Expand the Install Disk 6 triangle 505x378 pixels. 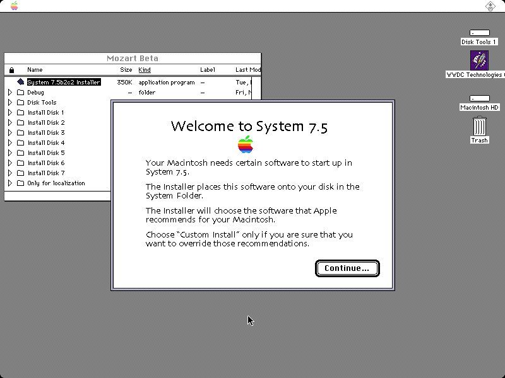[10, 163]
